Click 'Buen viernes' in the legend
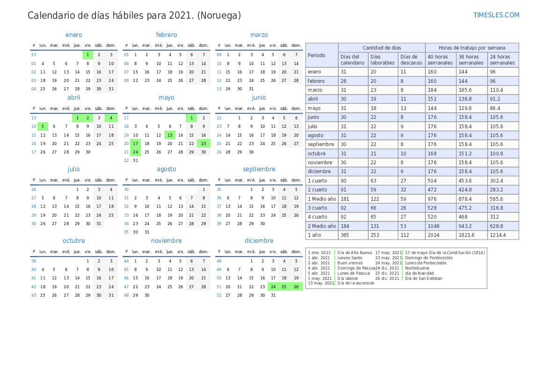547x387 pixels. pos(350,263)
